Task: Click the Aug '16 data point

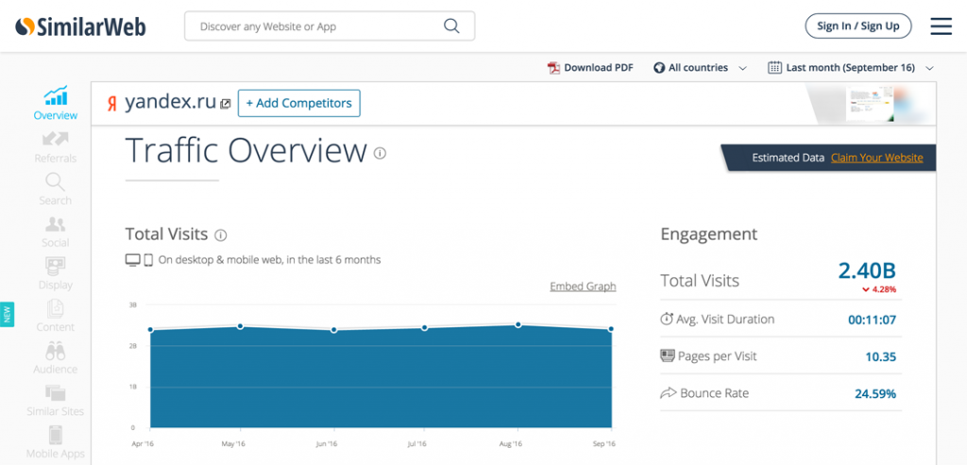Action: (518, 324)
